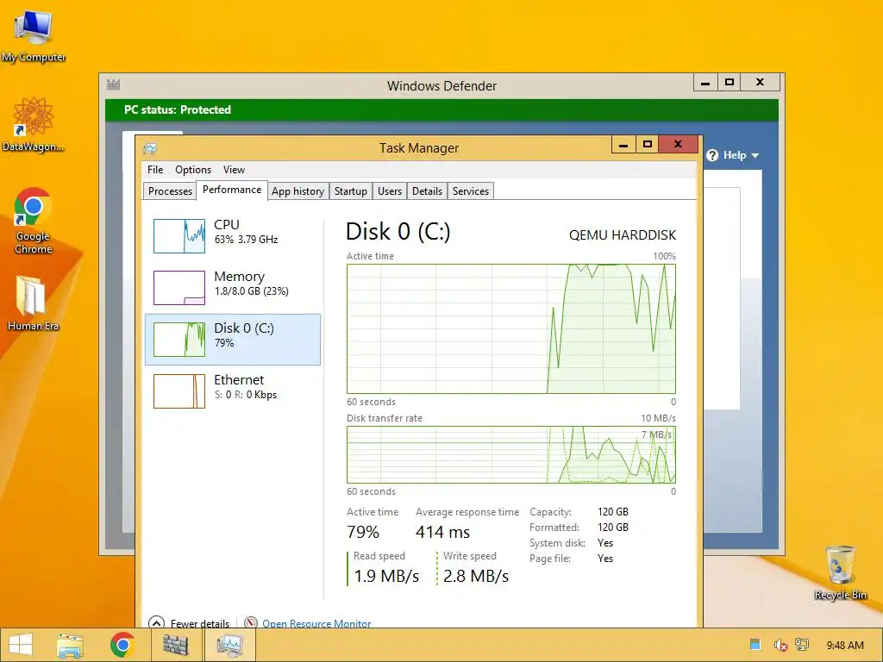Click the muted volume tray icon

[780, 645]
